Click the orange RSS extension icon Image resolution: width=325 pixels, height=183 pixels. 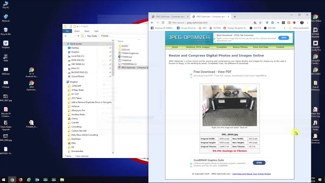coord(289,23)
